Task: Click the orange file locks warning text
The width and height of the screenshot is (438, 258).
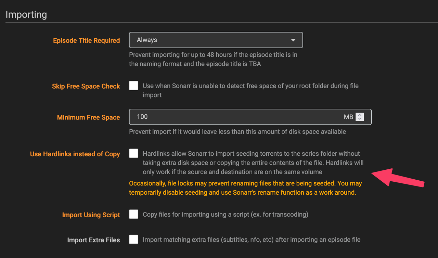Action: click(x=245, y=188)
